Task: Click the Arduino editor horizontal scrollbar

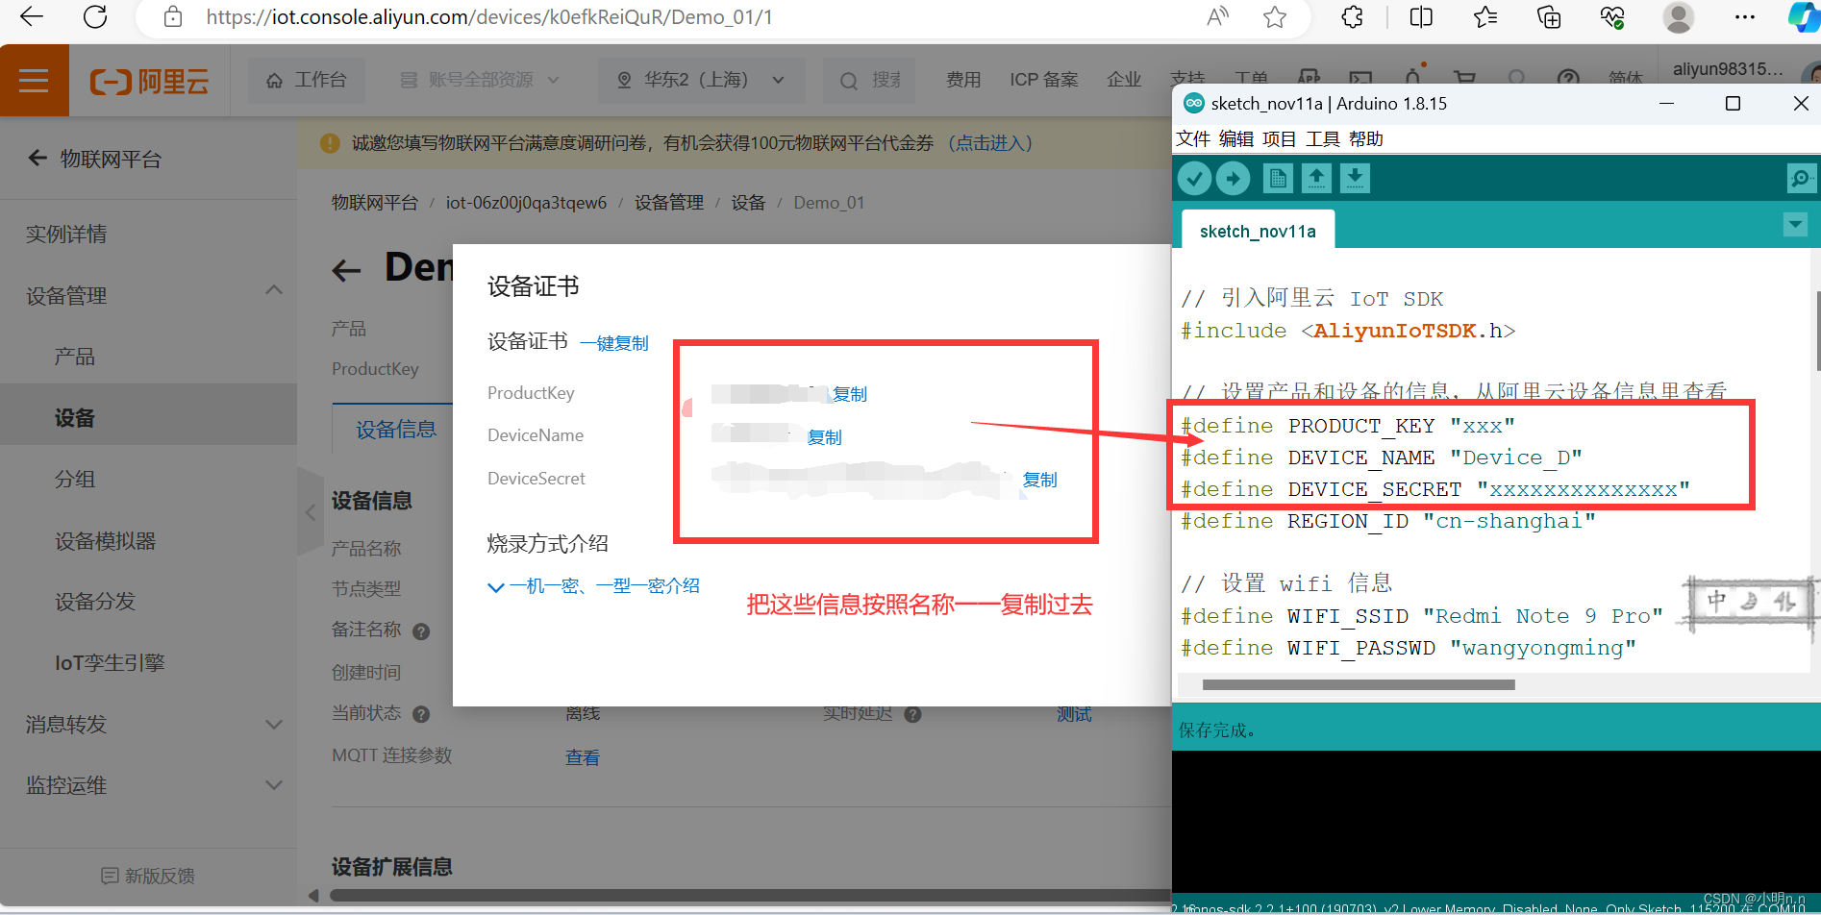Action: (1359, 685)
